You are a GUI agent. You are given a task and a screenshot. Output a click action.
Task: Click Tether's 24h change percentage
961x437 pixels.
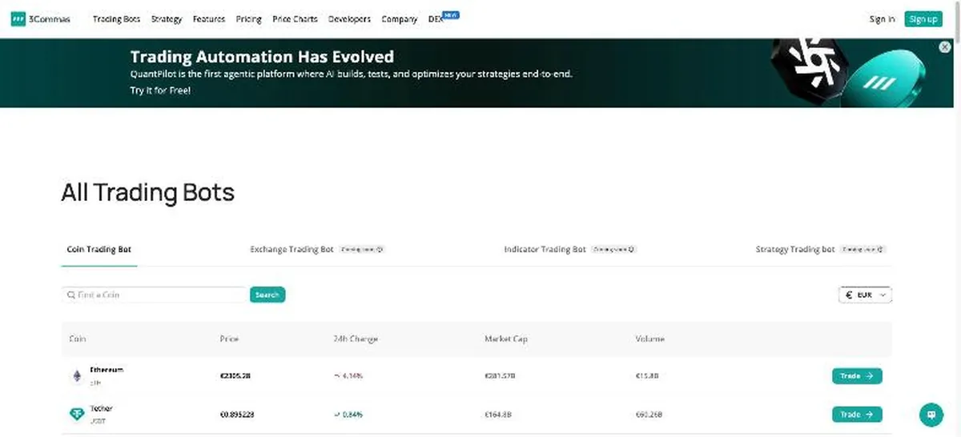coord(353,415)
